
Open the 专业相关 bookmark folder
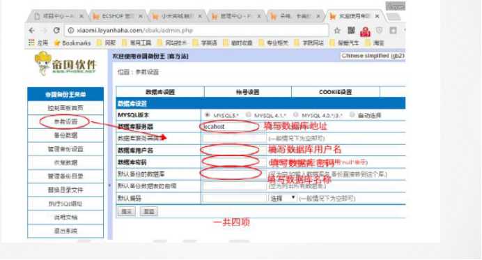point(274,43)
